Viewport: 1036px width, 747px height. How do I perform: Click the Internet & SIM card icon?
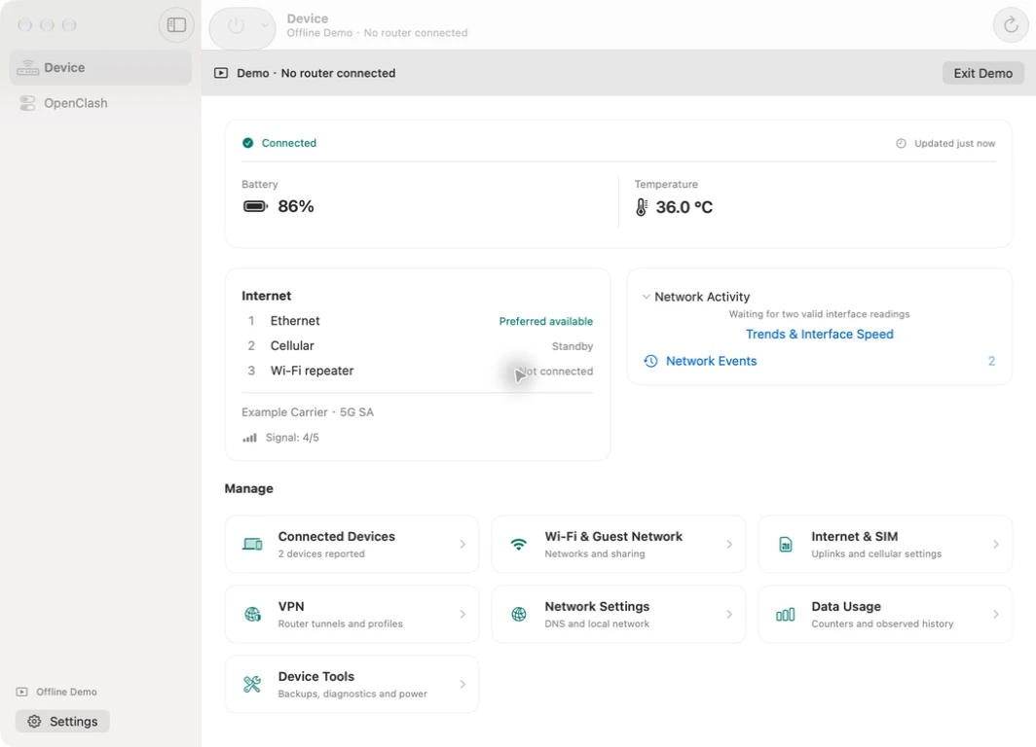786,545
